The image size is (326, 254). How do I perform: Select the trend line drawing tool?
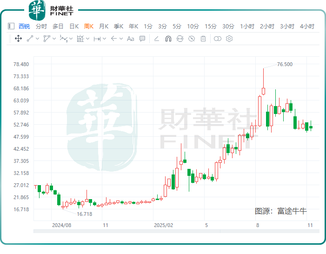pos(30,39)
